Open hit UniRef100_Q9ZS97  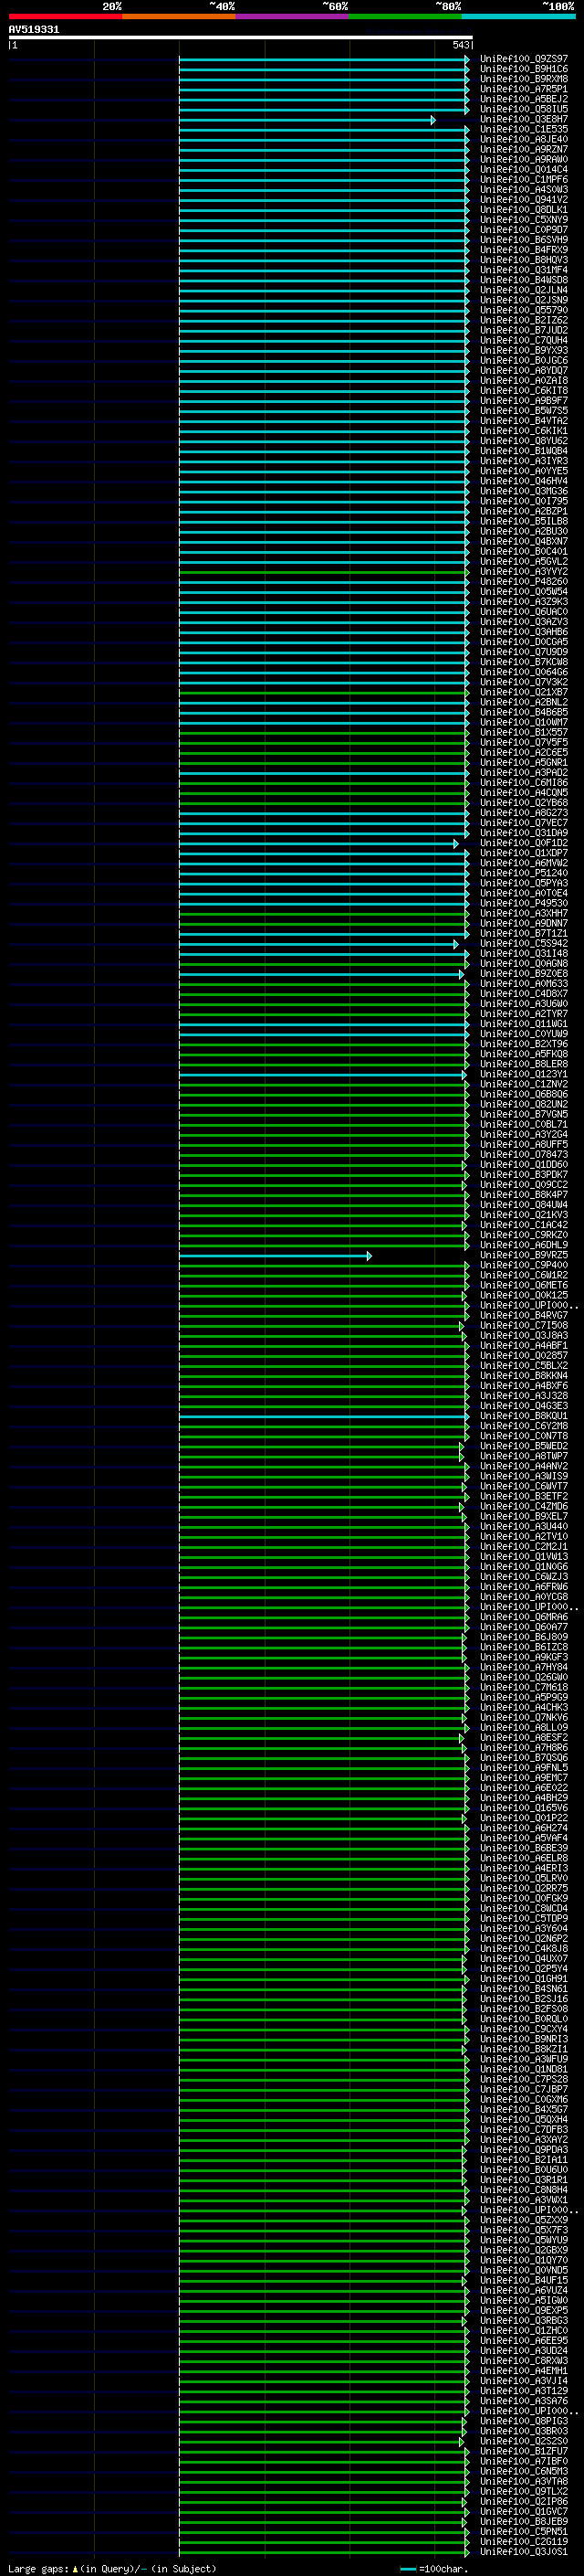(x=523, y=60)
